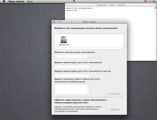The height and width of the screenshot is (120, 157).
Task: Click the Сброс пароля window title
Action: [89, 22]
